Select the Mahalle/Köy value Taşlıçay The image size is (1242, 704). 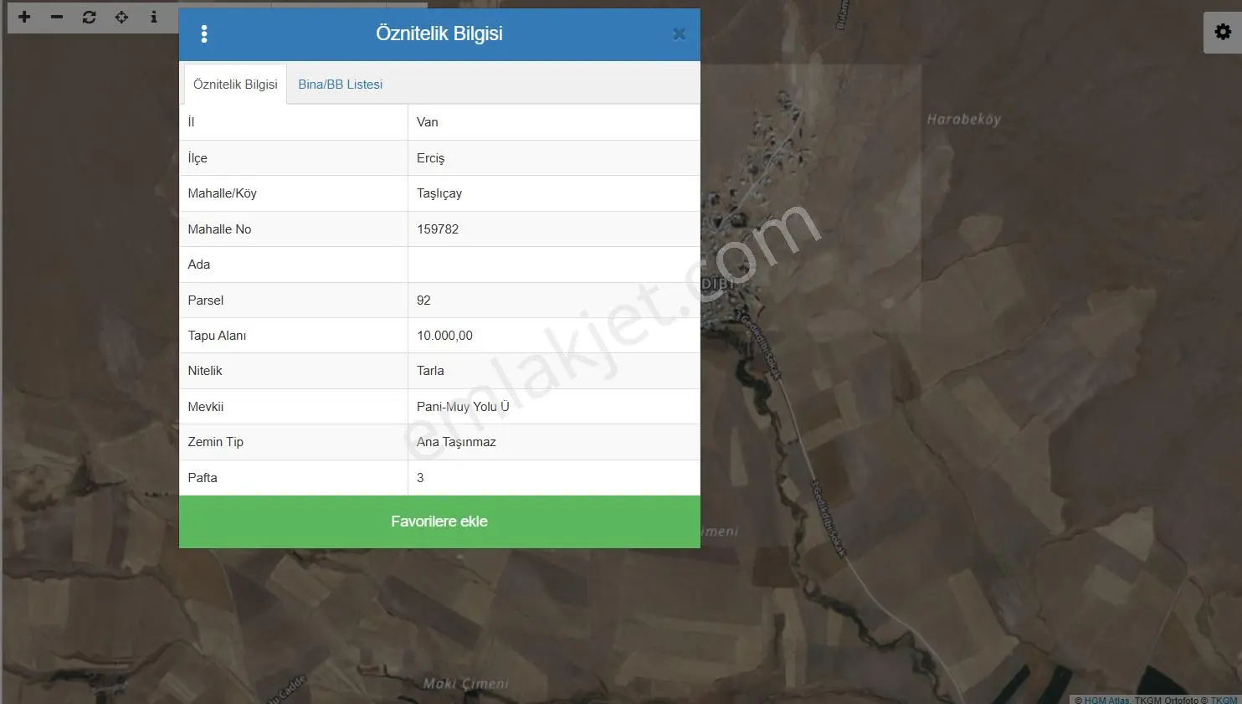439,193
